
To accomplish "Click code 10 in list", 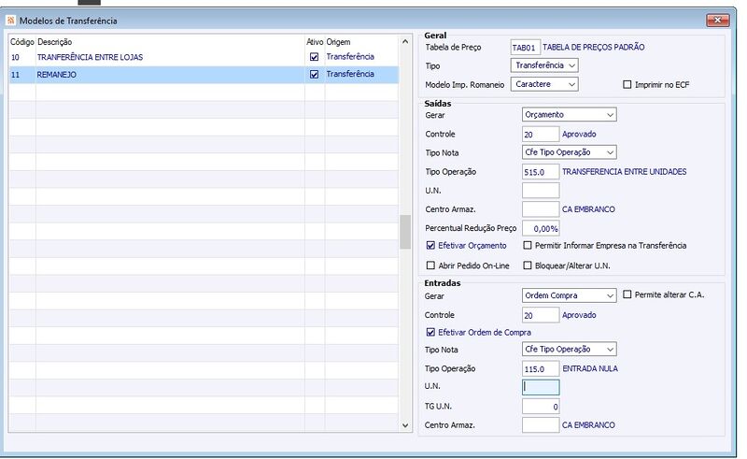I will point(15,57).
